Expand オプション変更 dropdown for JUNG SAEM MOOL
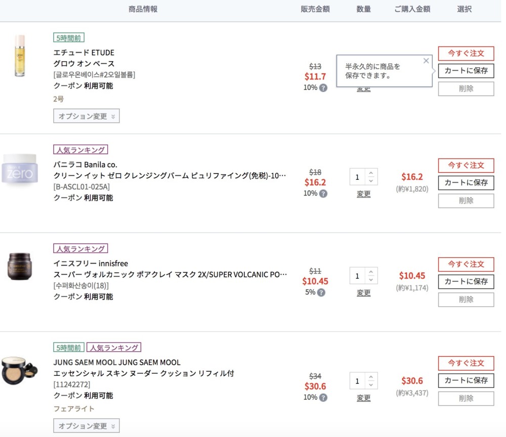 point(87,426)
